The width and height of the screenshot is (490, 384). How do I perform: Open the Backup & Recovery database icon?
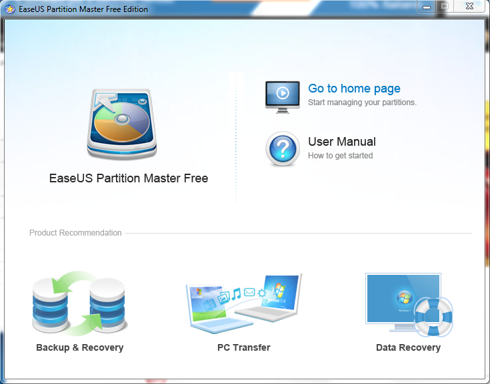click(79, 303)
